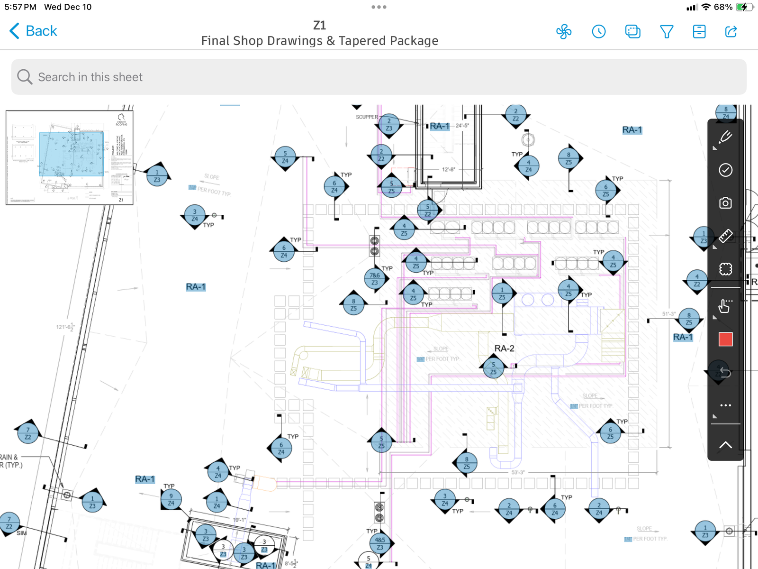Viewport: 758px width, 569px height.
Task: Collapse the markup toolbar with chevron
Action: coord(725,444)
